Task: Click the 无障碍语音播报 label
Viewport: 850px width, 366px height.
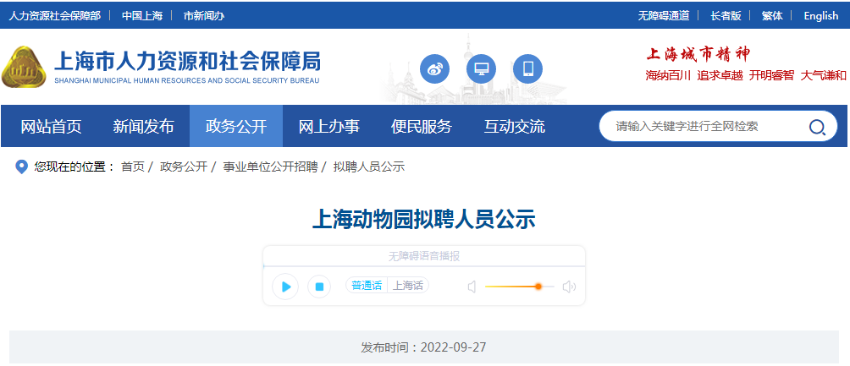Action: pyautogui.click(x=424, y=256)
